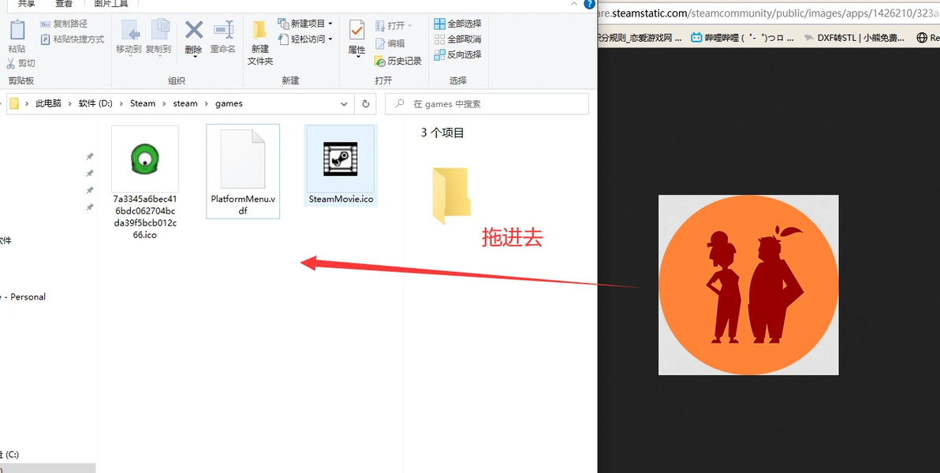Expand the chevron before games in the path

click(207, 104)
